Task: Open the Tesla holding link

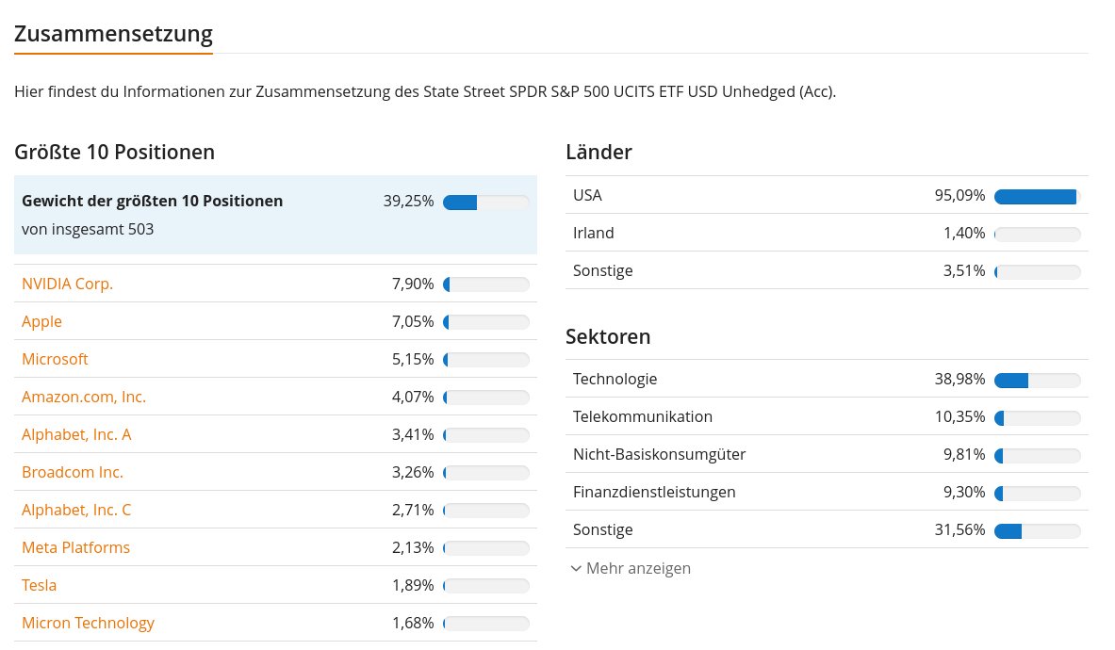Action: 39,585
